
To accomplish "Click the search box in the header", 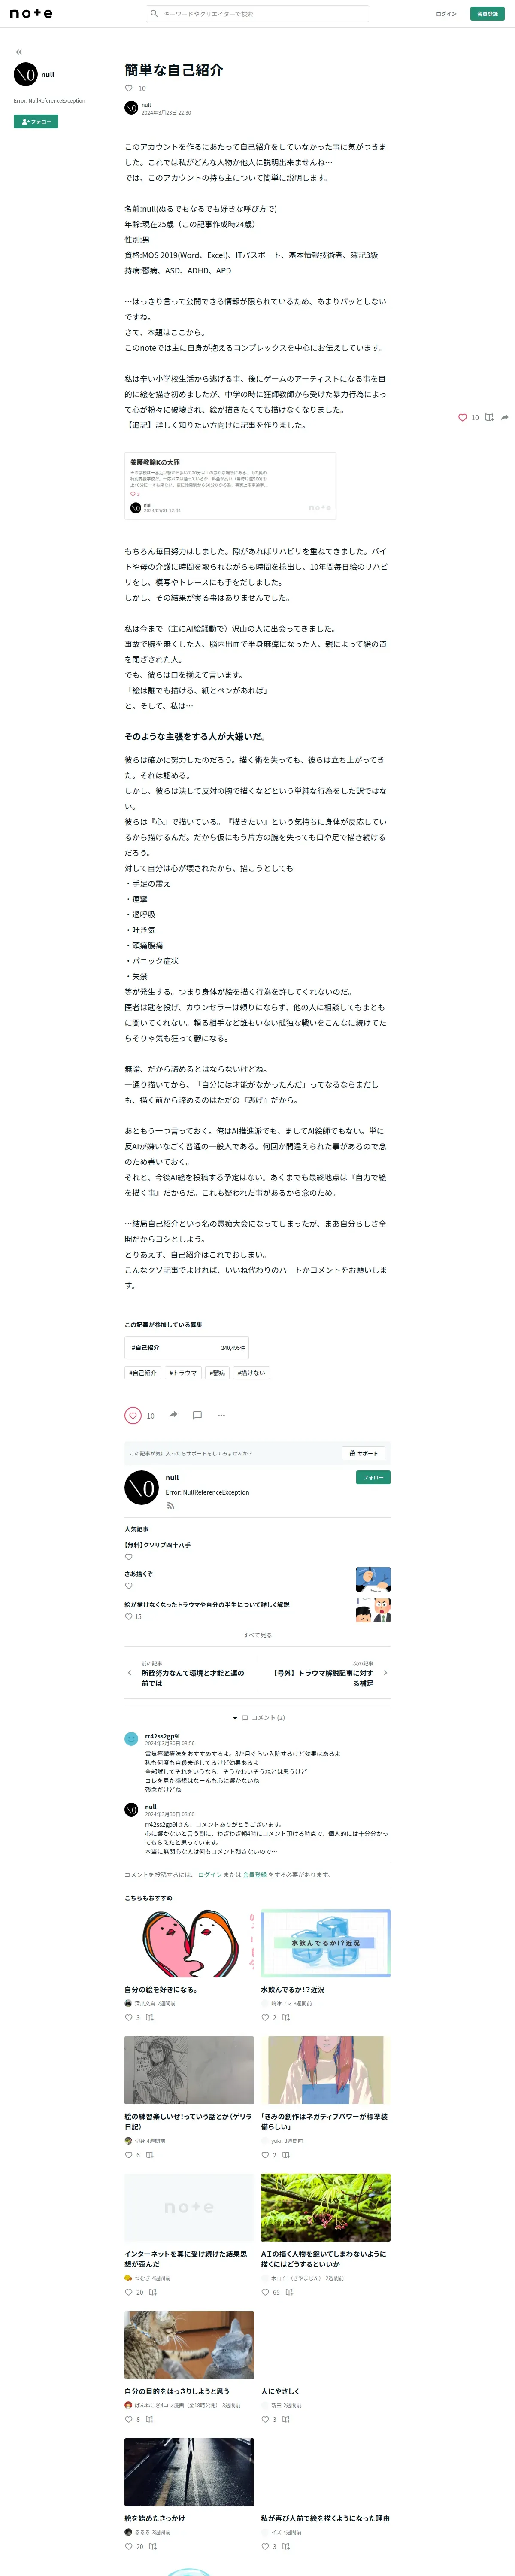I will tap(258, 14).
